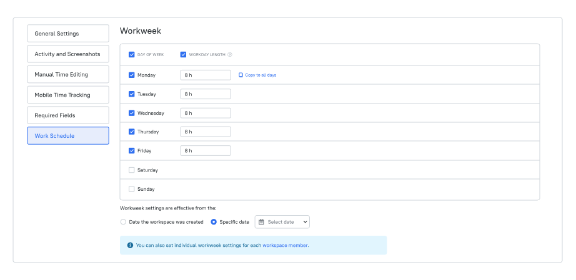Click 'Workweek settings are effective from the:' text

(x=168, y=208)
